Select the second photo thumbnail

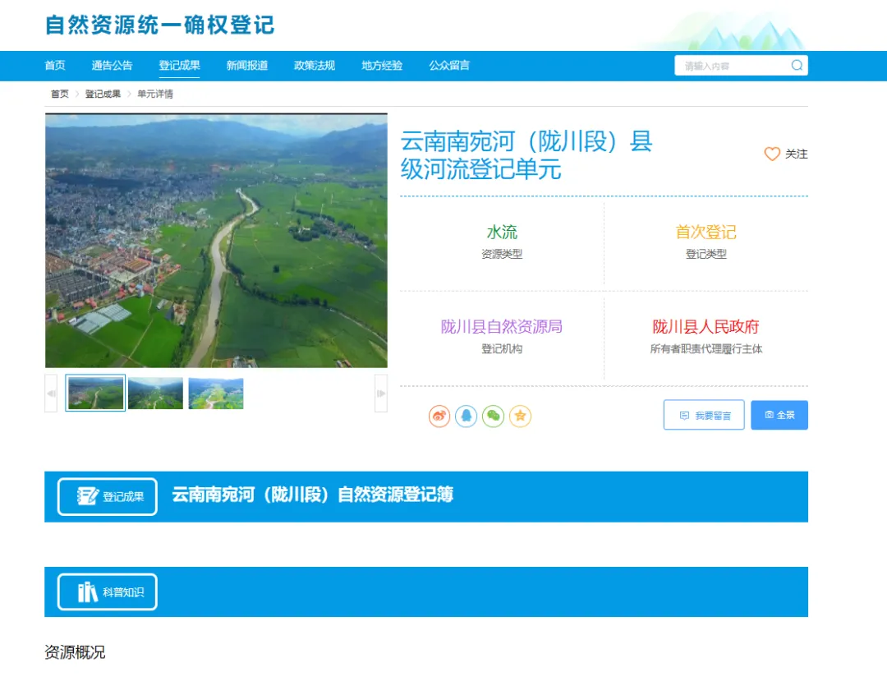pos(155,393)
